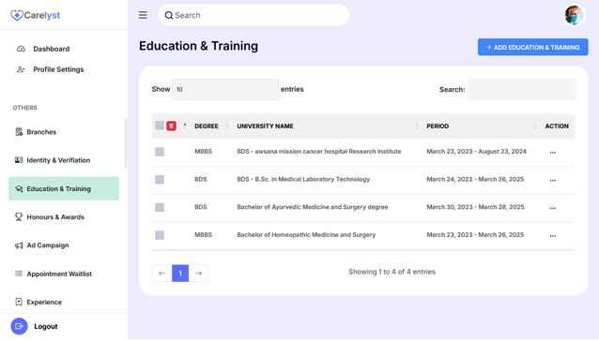Click the Logout label
This screenshot has width=599, height=340.
pos(46,327)
